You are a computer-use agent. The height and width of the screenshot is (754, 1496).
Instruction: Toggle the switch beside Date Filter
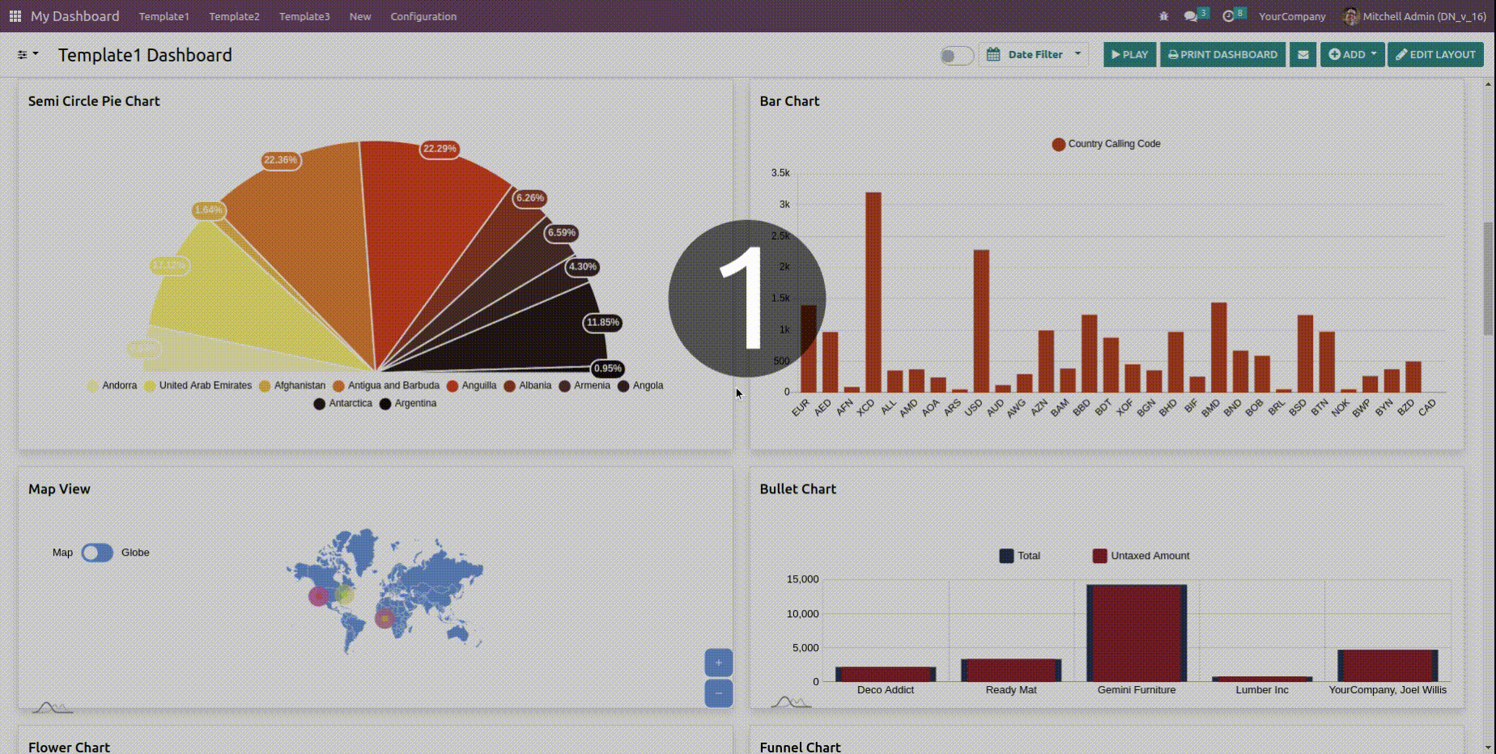pyautogui.click(x=956, y=56)
